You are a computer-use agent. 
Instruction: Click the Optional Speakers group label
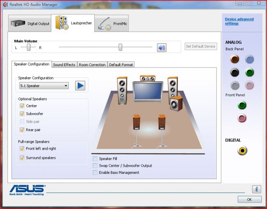(x=32, y=99)
